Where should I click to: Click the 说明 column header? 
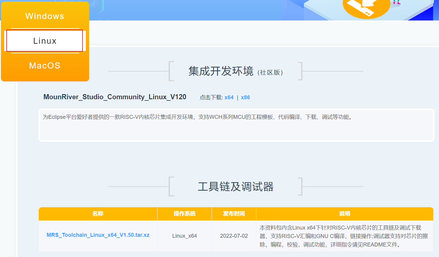[345, 214]
